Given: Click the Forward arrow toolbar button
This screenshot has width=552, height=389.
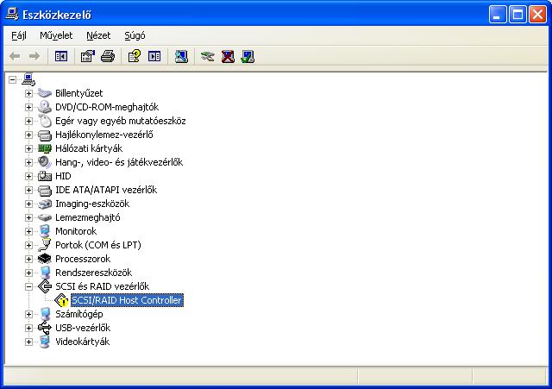Looking at the screenshot, I should click(x=34, y=56).
